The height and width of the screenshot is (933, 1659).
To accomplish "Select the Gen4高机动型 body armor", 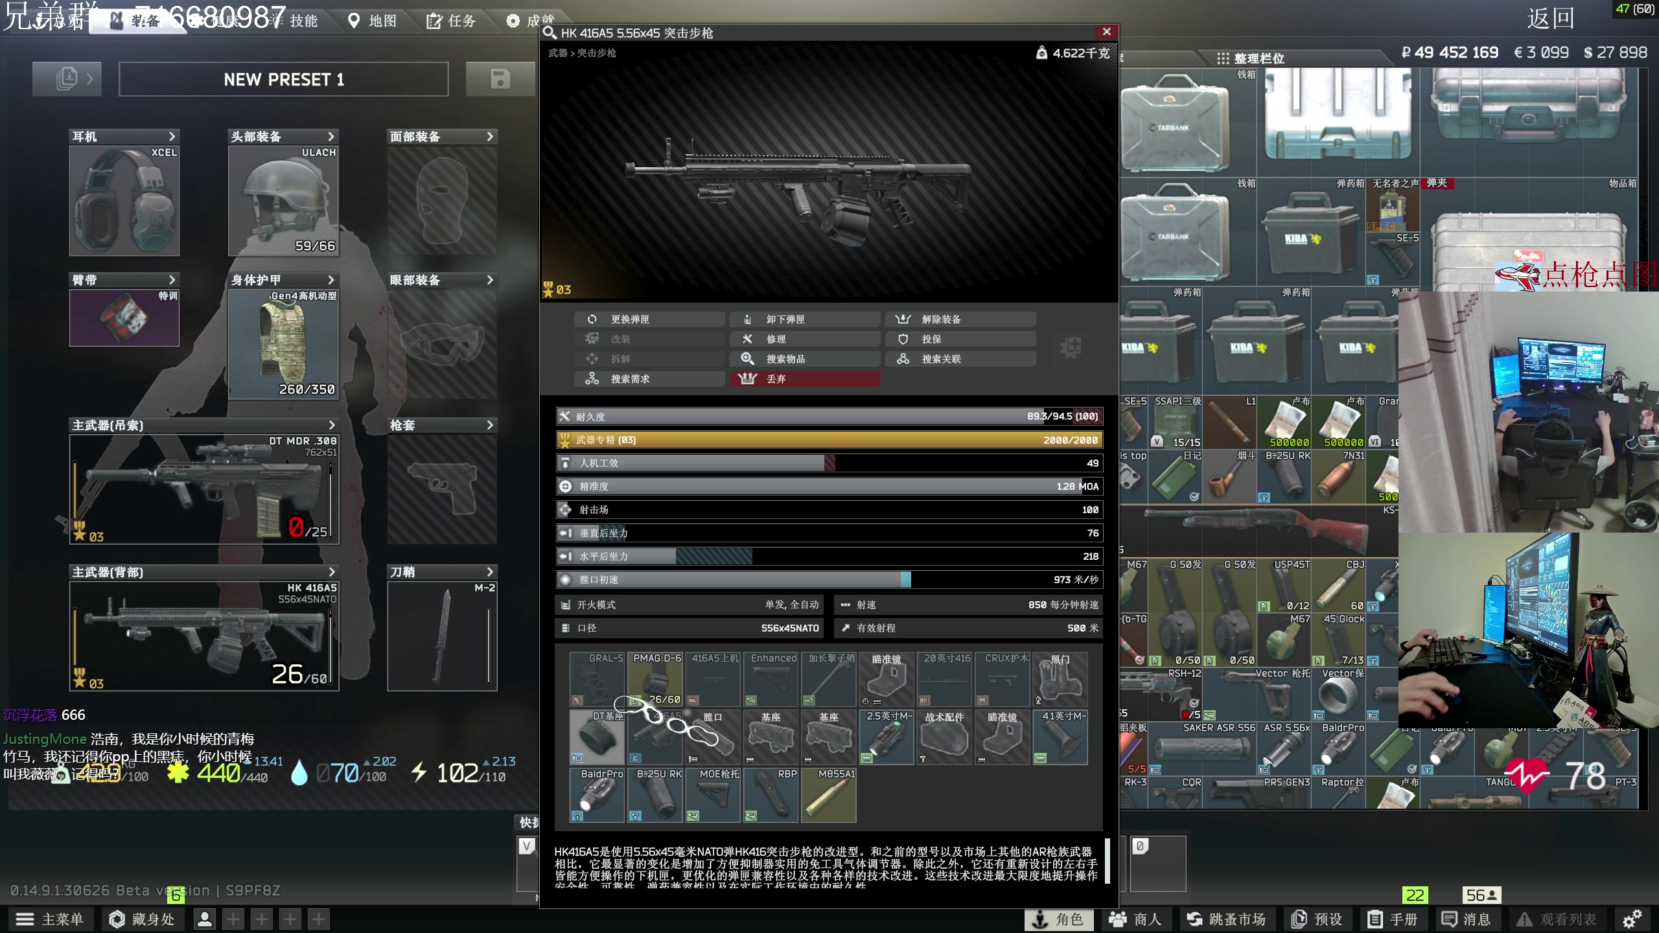I will point(283,344).
